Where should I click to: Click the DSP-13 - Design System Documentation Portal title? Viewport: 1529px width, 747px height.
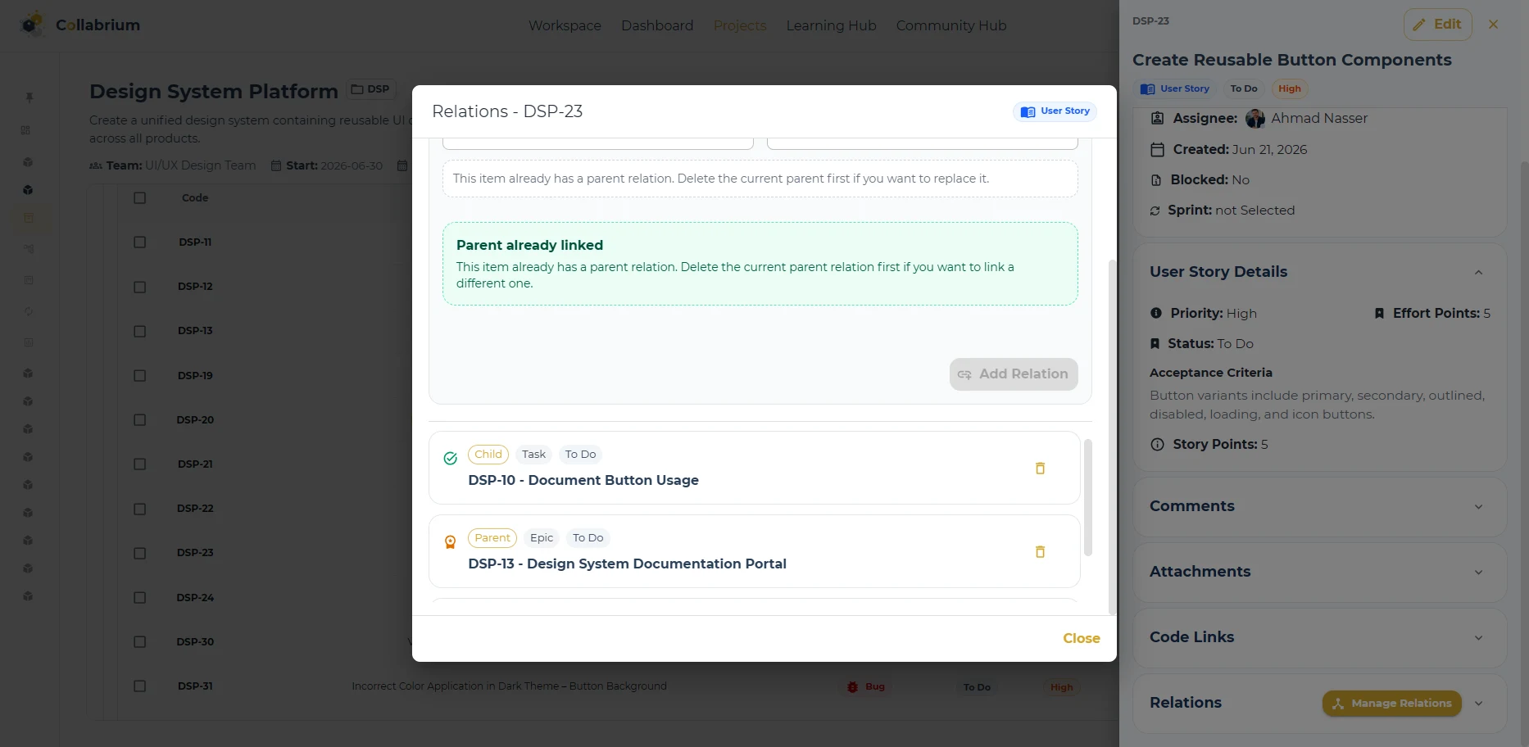pyautogui.click(x=627, y=564)
